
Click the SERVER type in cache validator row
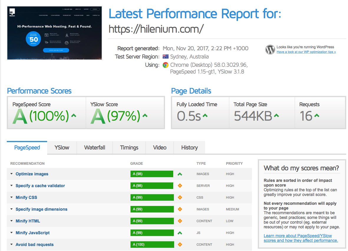(203, 186)
